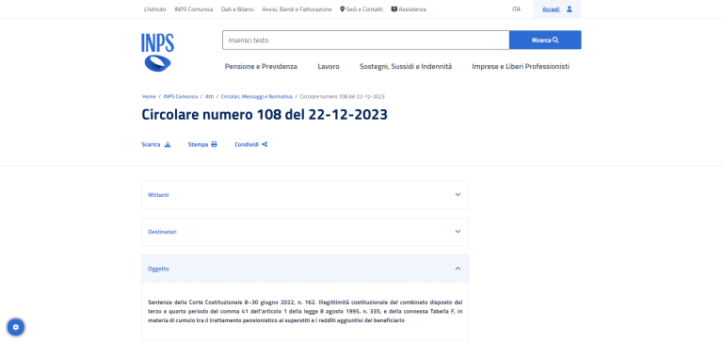Open Avvisi, Bandi e Fatturazione link
Viewport: 723px width, 343px height.
pos(297,9)
